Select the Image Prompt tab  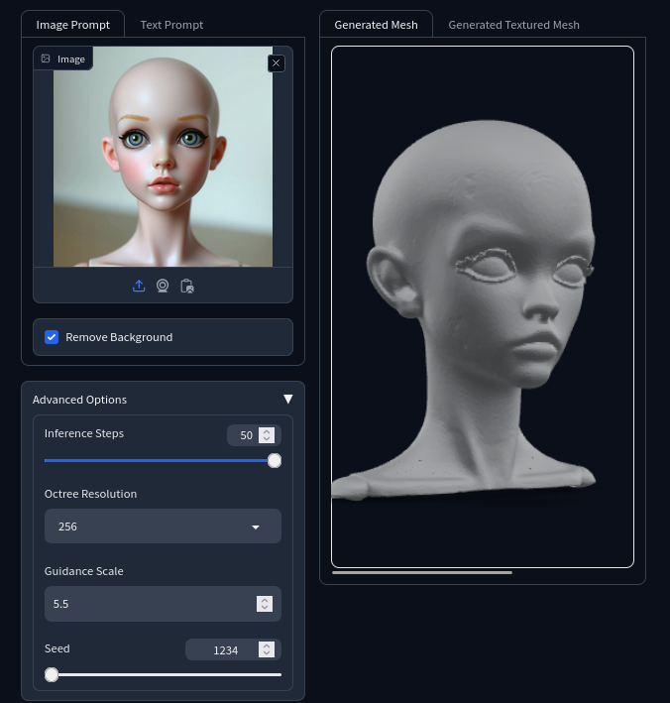point(73,25)
